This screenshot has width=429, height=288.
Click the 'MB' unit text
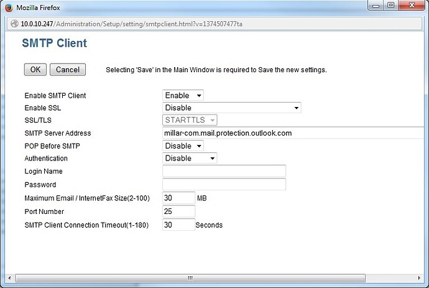[202, 198]
